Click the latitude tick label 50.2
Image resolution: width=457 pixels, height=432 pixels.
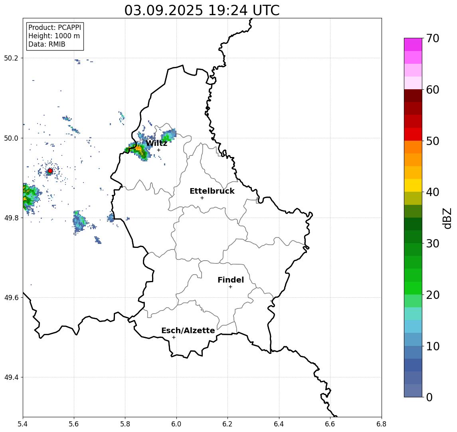point(11,58)
